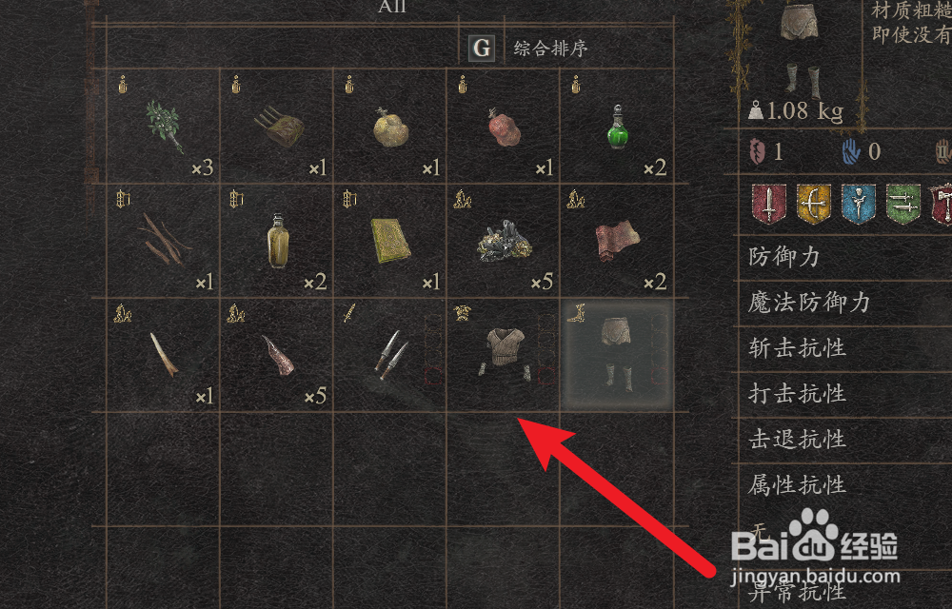The width and height of the screenshot is (952, 609).
Task: Open the 防御力 stat row
Action: 843,257
